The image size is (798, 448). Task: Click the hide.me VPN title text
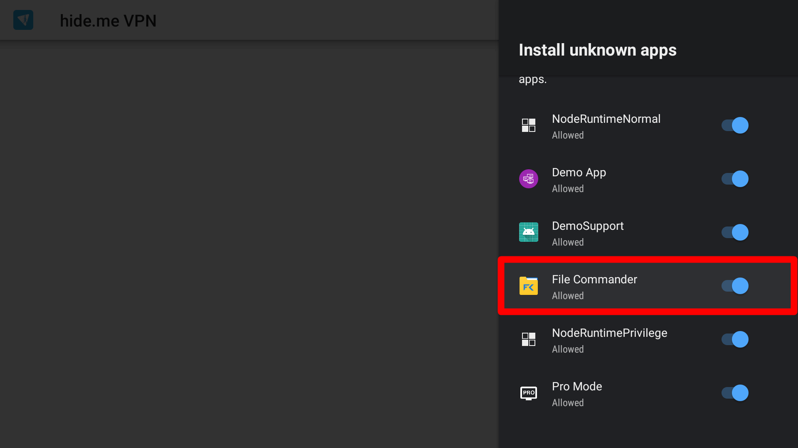(x=108, y=21)
